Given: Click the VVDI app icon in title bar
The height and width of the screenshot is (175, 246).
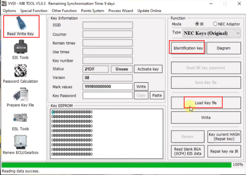Looking at the screenshot, I should 4,3.
